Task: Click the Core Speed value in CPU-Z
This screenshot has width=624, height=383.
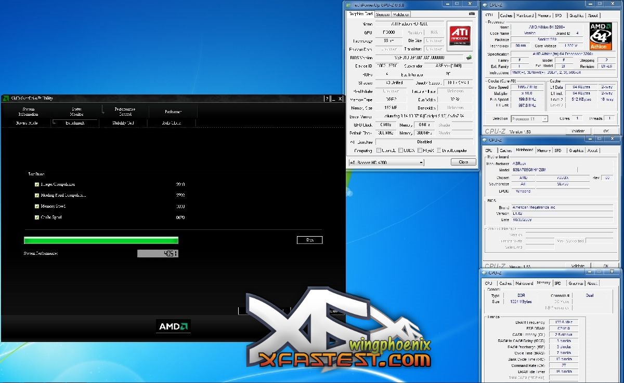Action: click(528, 87)
